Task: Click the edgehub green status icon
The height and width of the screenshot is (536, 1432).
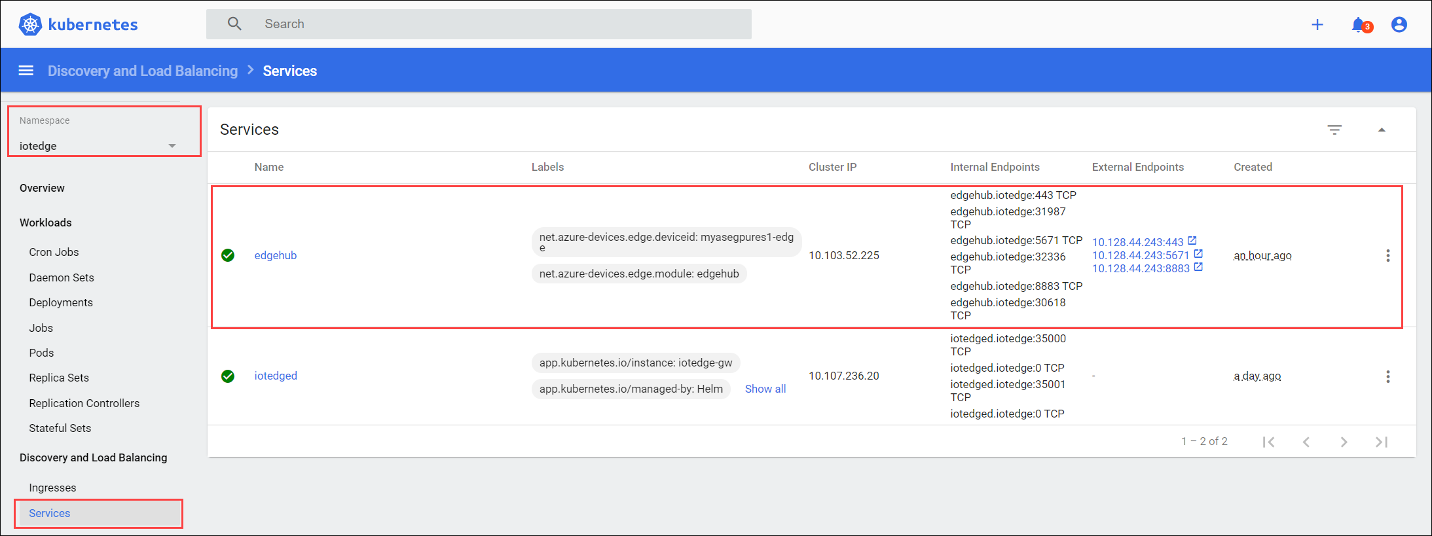Action: pos(228,255)
